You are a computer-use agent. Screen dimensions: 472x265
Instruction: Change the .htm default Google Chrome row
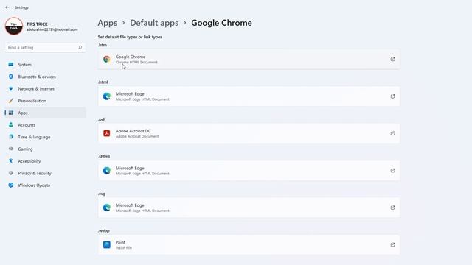tap(249, 59)
